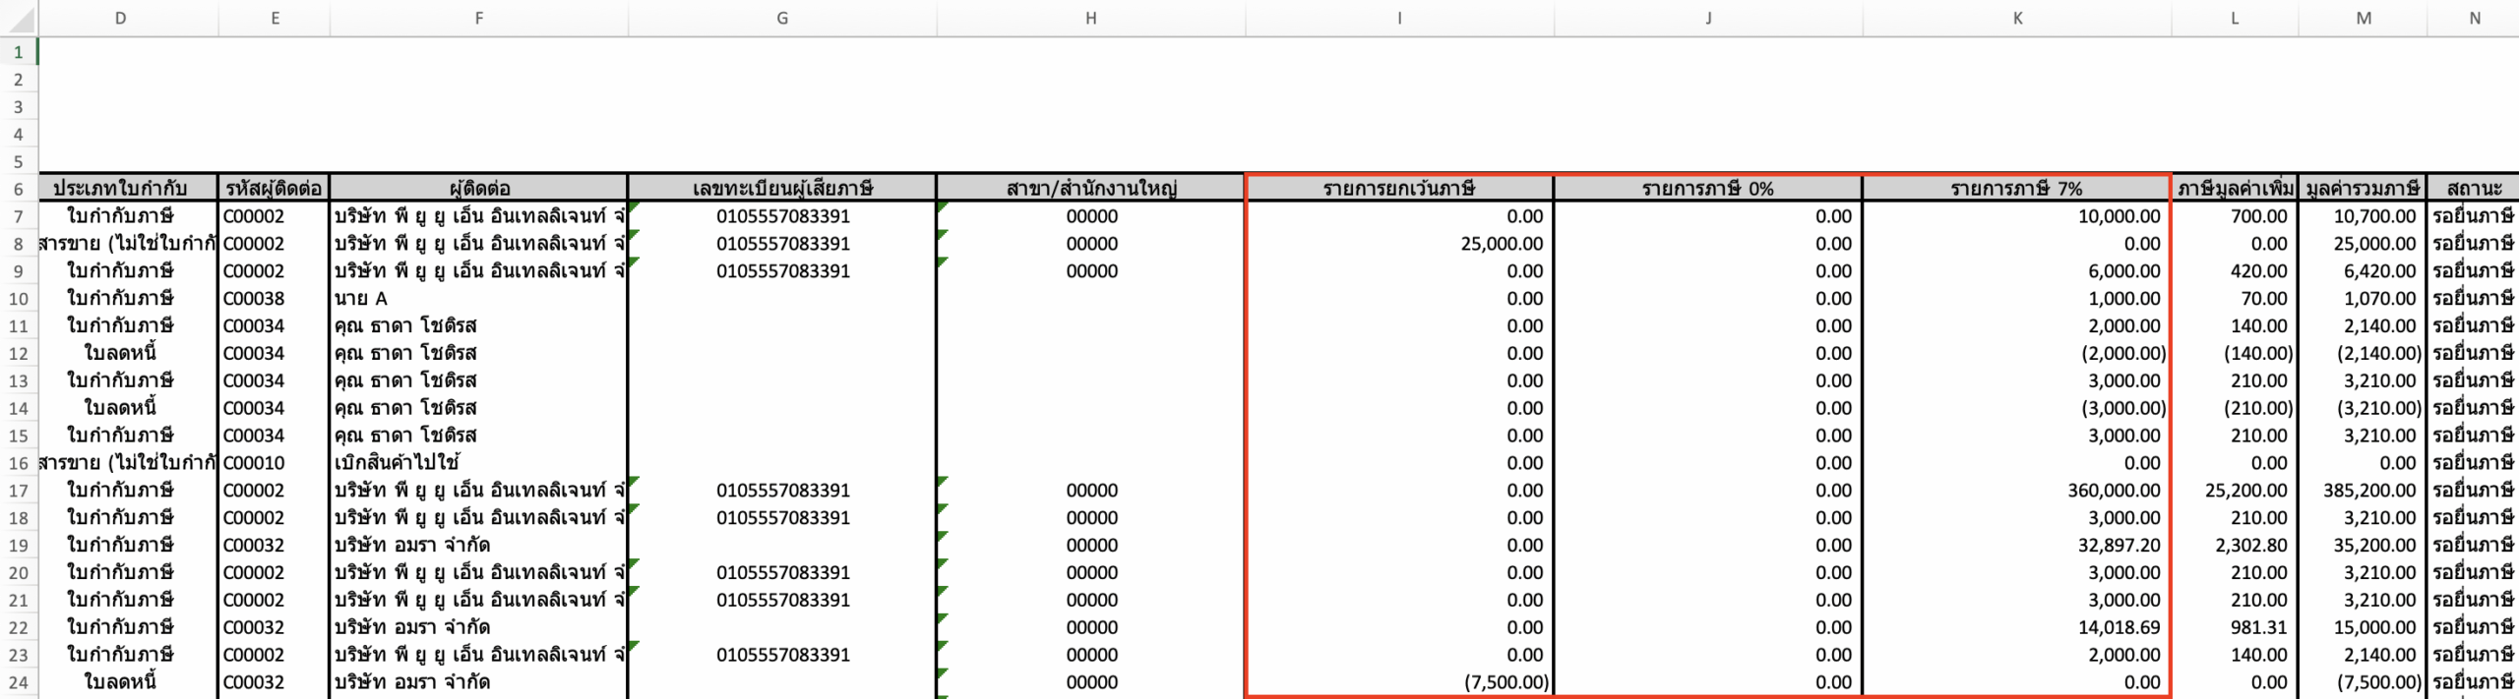Click cell with value 360,000.00

click(2016, 491)
